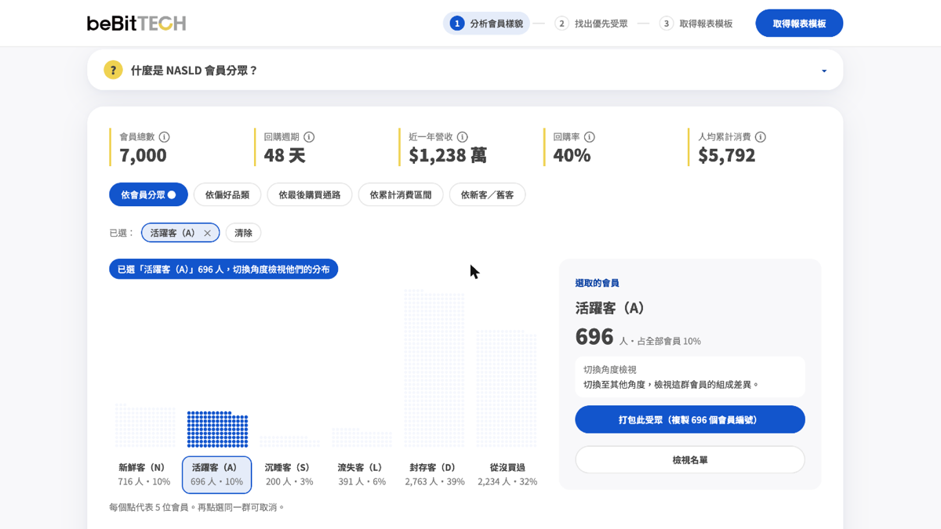
Task: Select 新鮮客 (N) segment label
Action: point(144,474)
